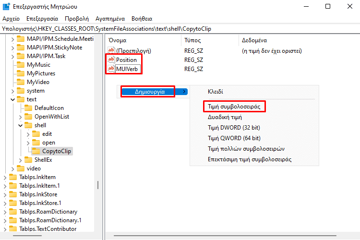Collapse the shell key
Screen dimensions: 360x240
pos(21,126)
